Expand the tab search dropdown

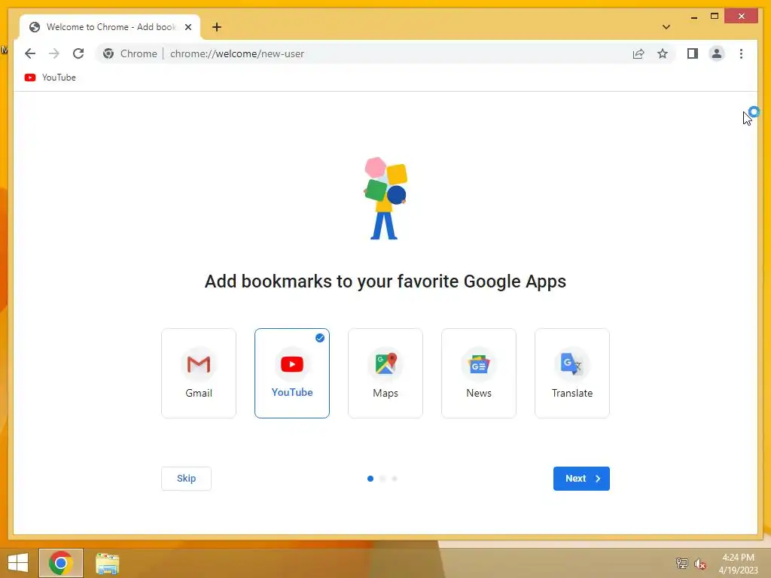[x=666, y=27]
